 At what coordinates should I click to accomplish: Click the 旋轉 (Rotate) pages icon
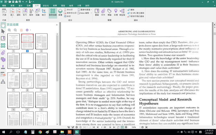37,12
